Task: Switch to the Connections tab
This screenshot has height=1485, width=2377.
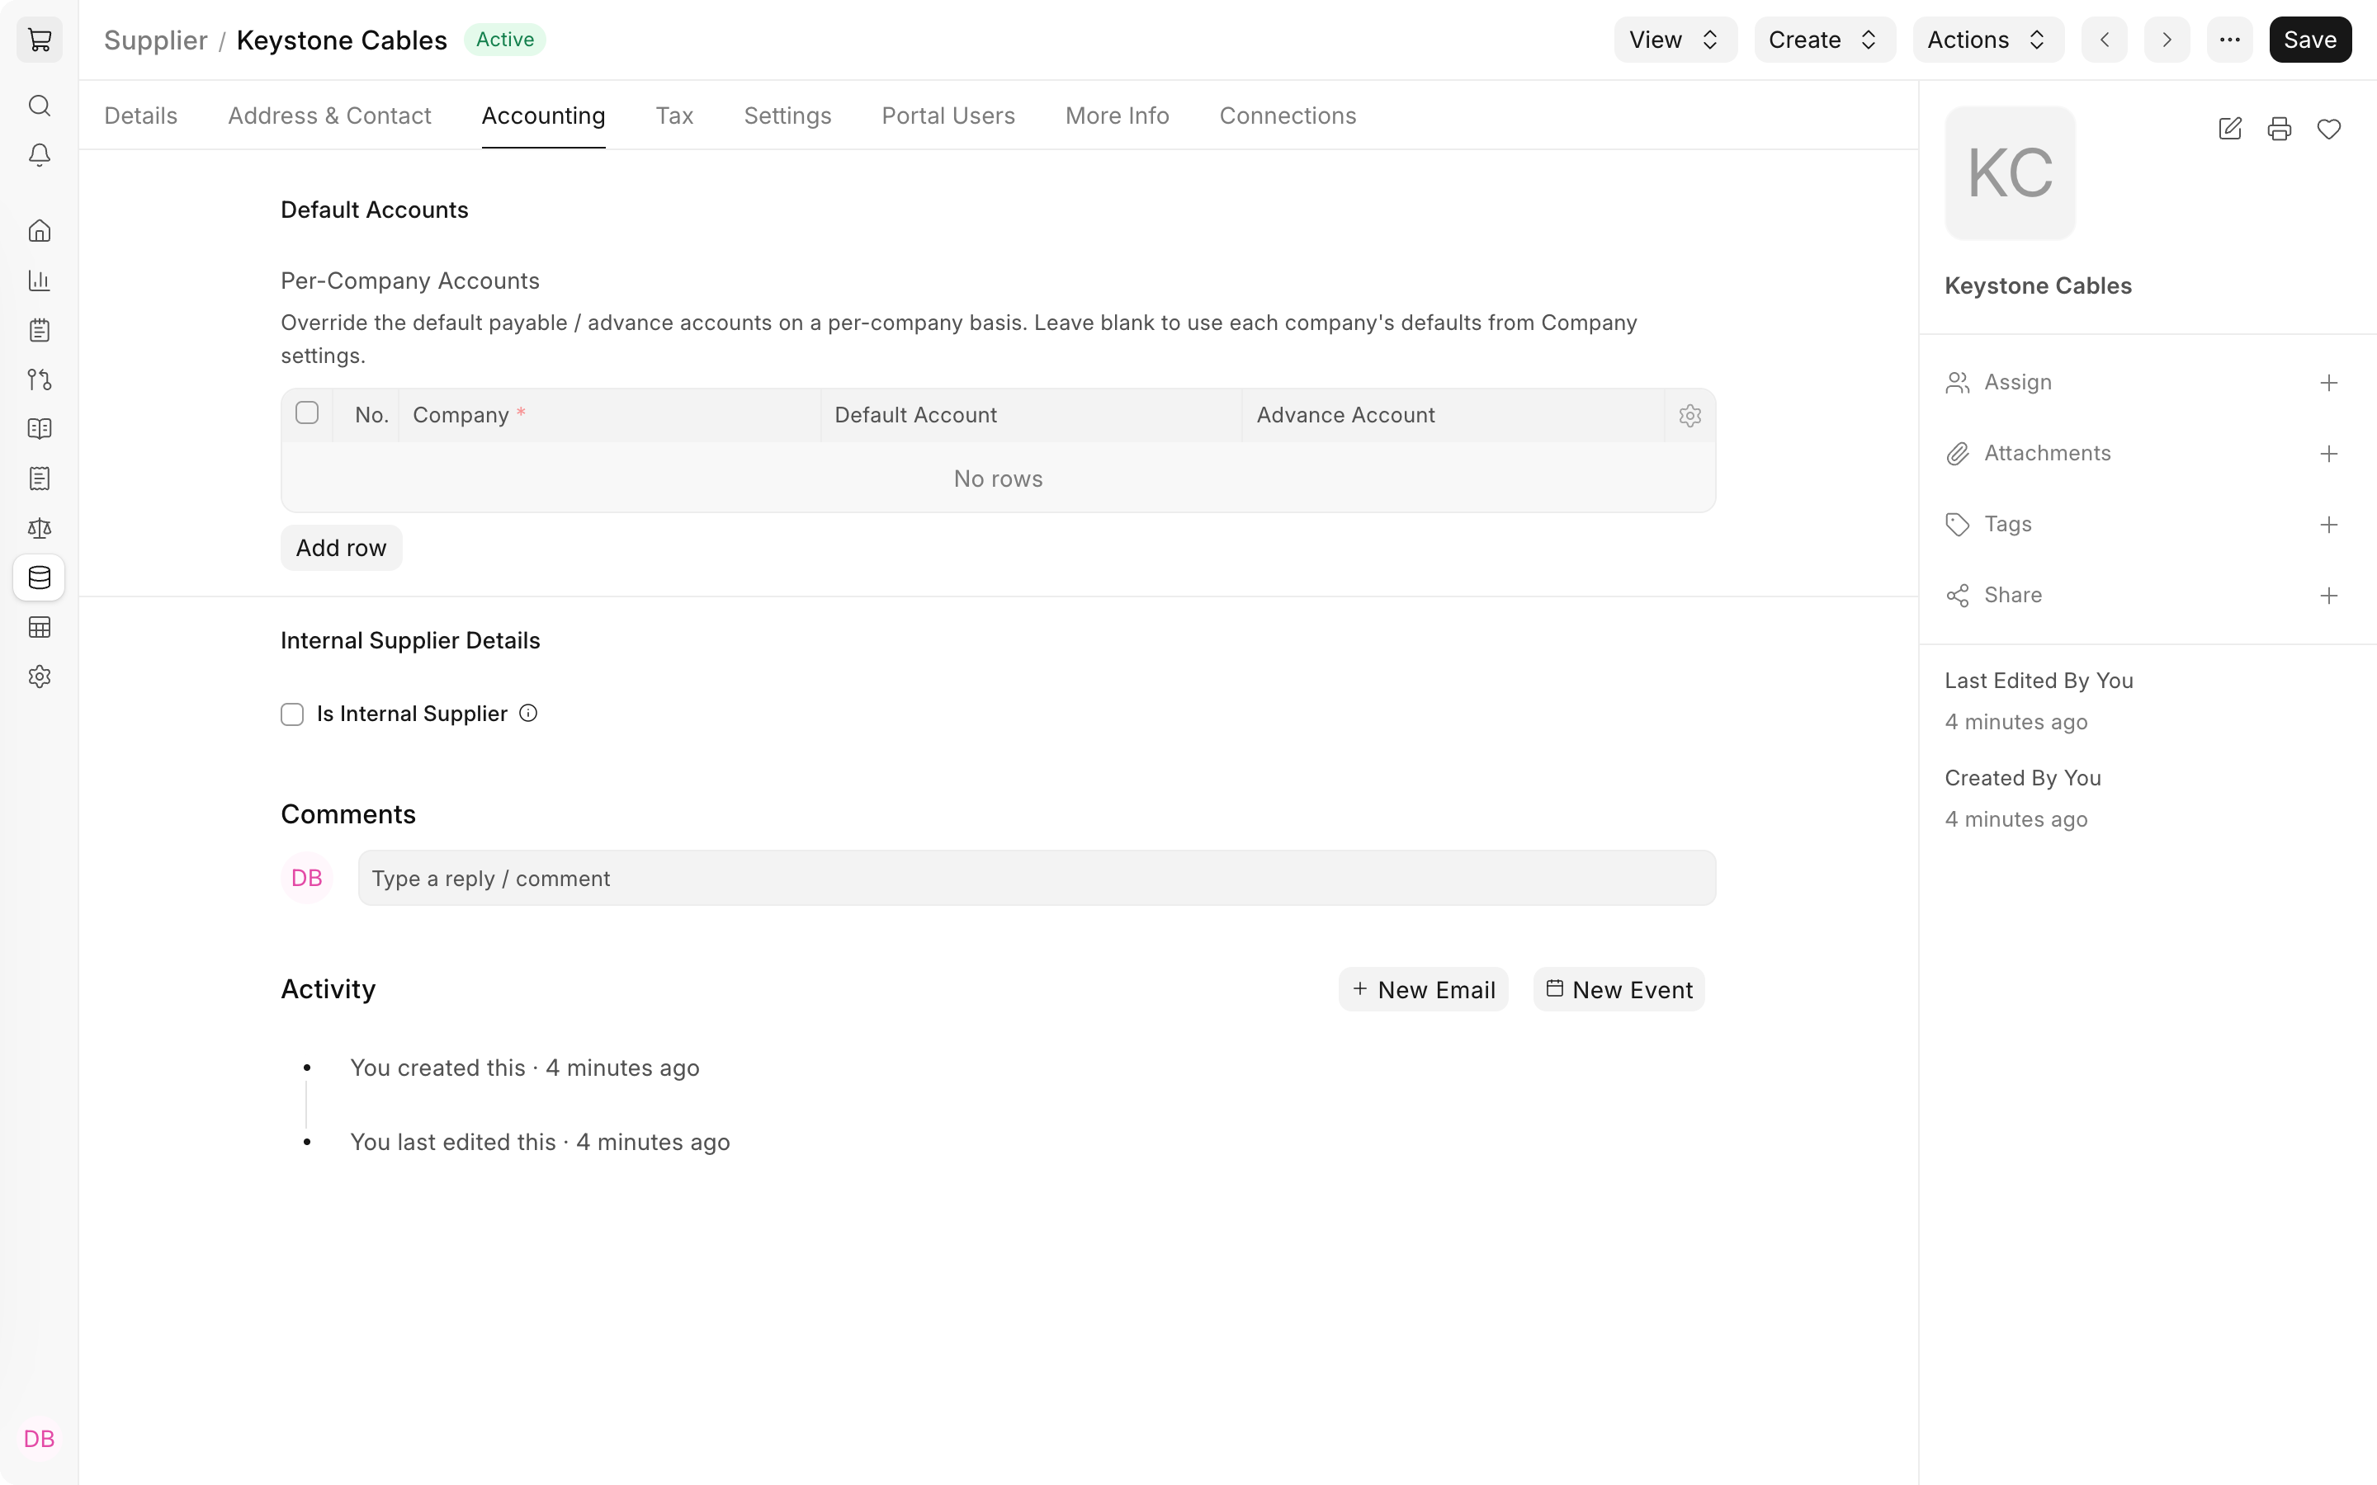Action: click(1288, 115)
